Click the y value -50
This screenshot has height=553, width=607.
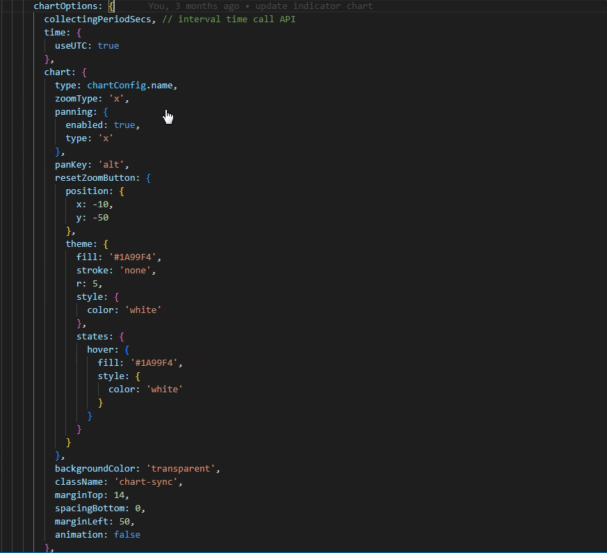100,218
